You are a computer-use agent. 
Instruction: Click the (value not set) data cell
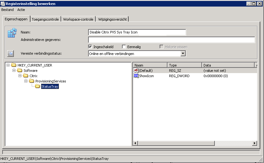point(215,71)
